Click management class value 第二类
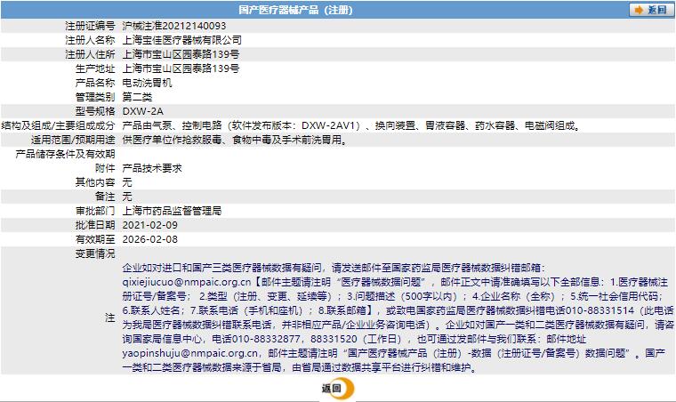Viewport: 676px width, 402px height. 137,97
